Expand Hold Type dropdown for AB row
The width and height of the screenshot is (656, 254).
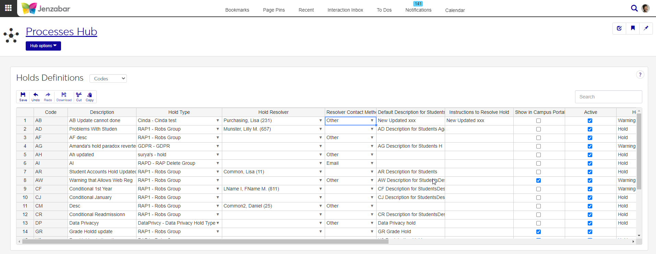point(217,121)
